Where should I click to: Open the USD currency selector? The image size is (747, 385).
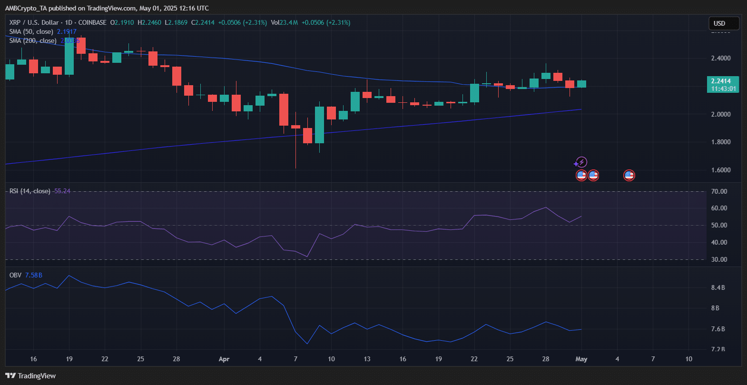pyautogui.click(x=723, y=23)
